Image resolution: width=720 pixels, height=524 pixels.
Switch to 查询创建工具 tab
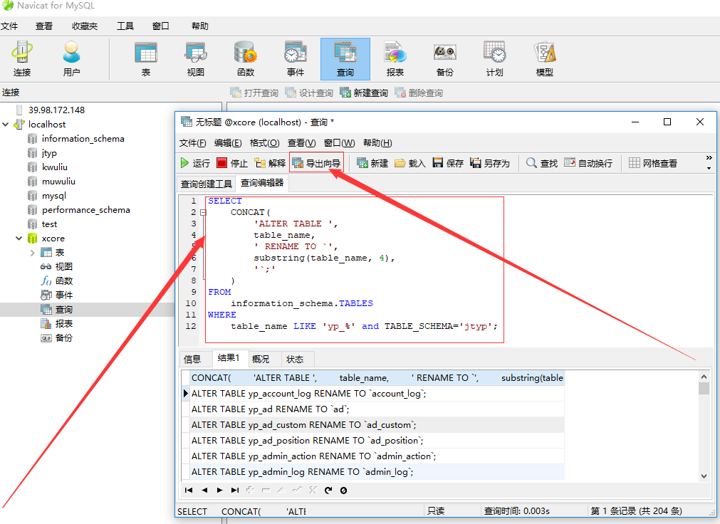point(207,184)
